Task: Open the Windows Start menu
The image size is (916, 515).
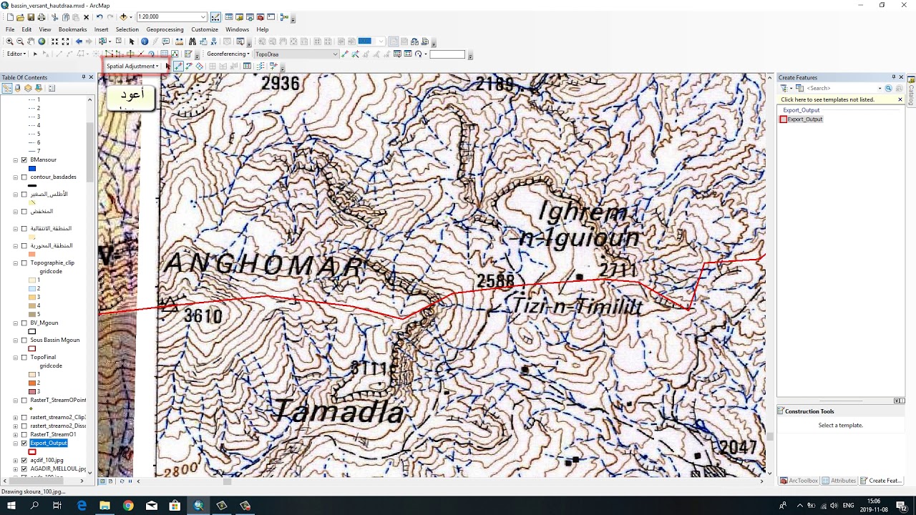Action: tap(11, 506)
